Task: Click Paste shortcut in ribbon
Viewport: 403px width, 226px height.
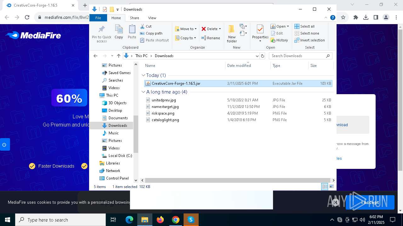Action: (154, 40)
